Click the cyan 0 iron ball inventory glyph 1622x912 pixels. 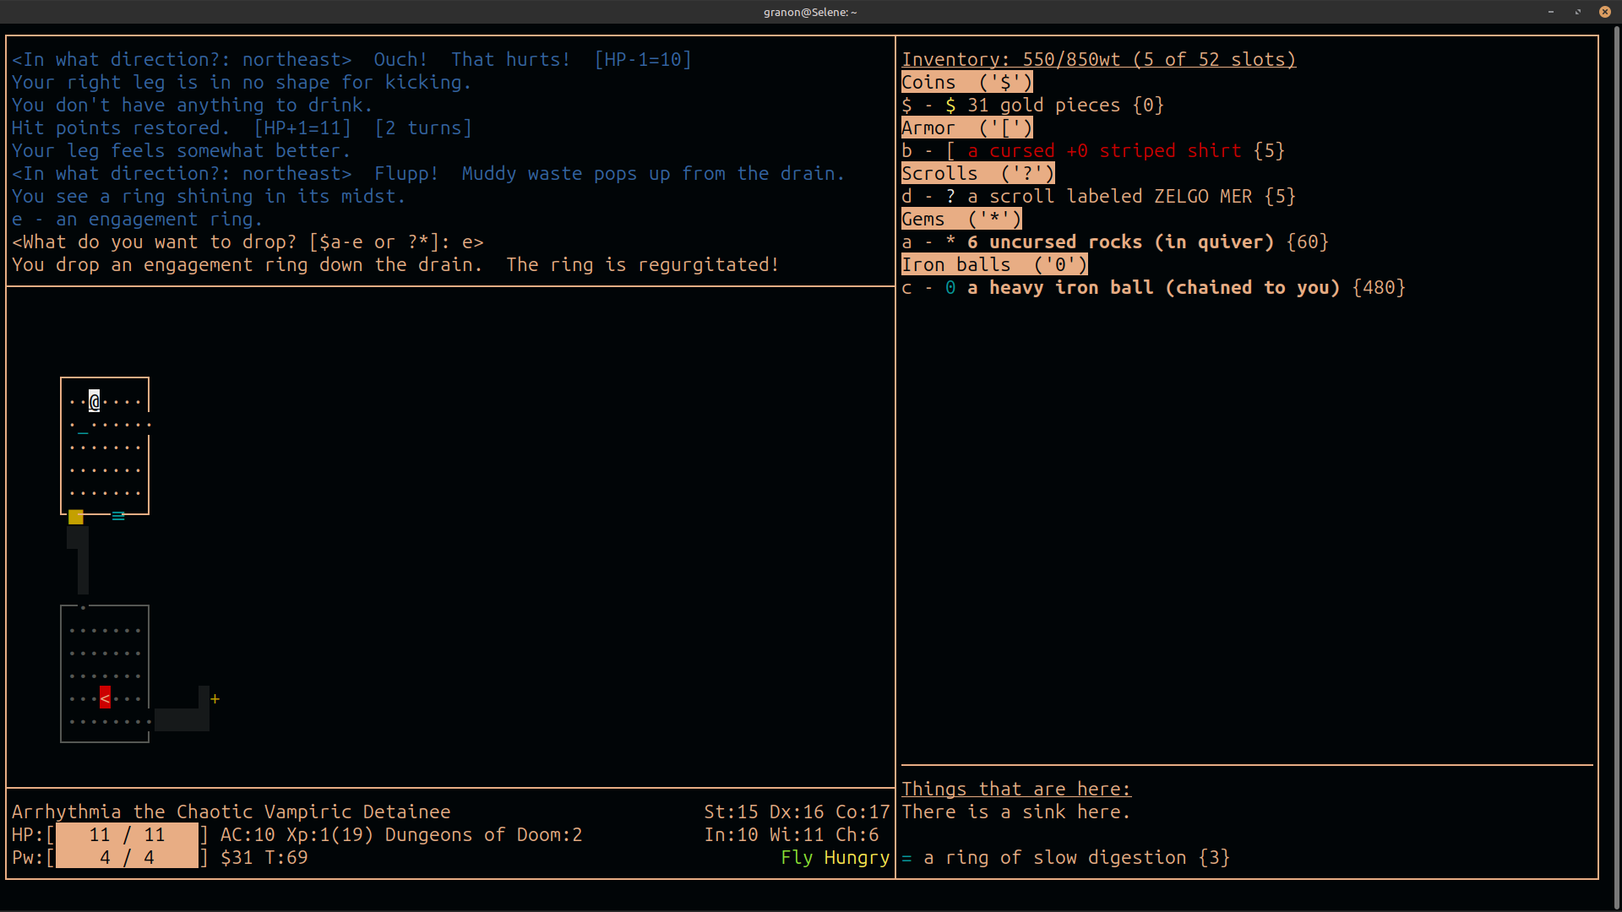(950, 288)
